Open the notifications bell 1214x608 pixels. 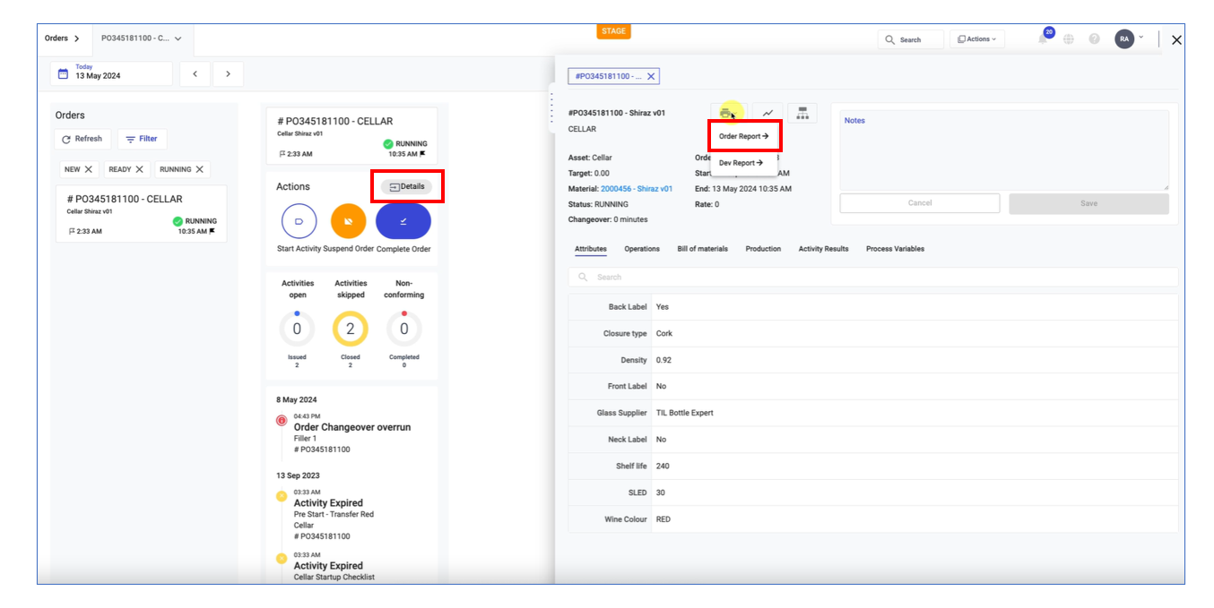pyautogui.click(x=1043, y=39)
